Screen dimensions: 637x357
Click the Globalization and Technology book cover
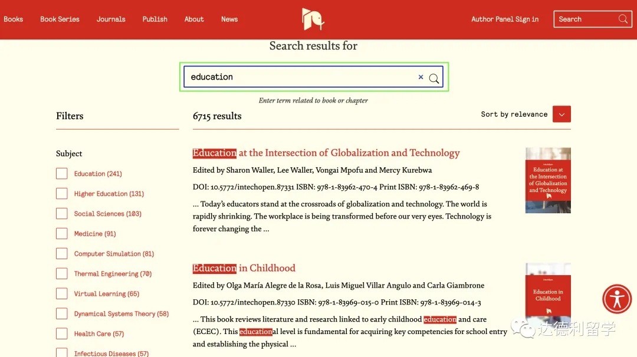pyautogui.click(x=547, y=180)
